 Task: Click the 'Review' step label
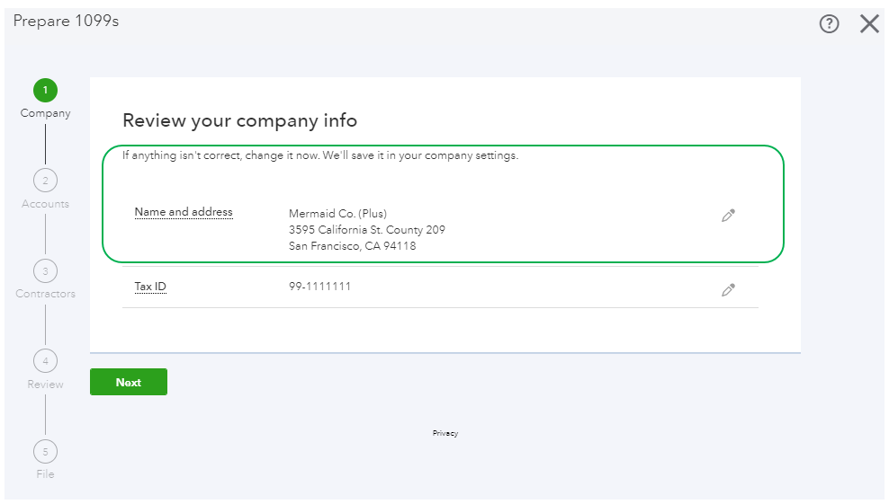45,385
